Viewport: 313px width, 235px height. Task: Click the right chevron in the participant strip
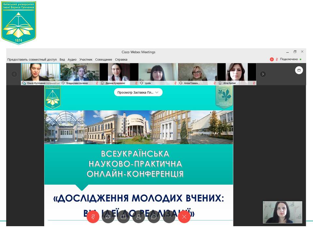point(263,74)
